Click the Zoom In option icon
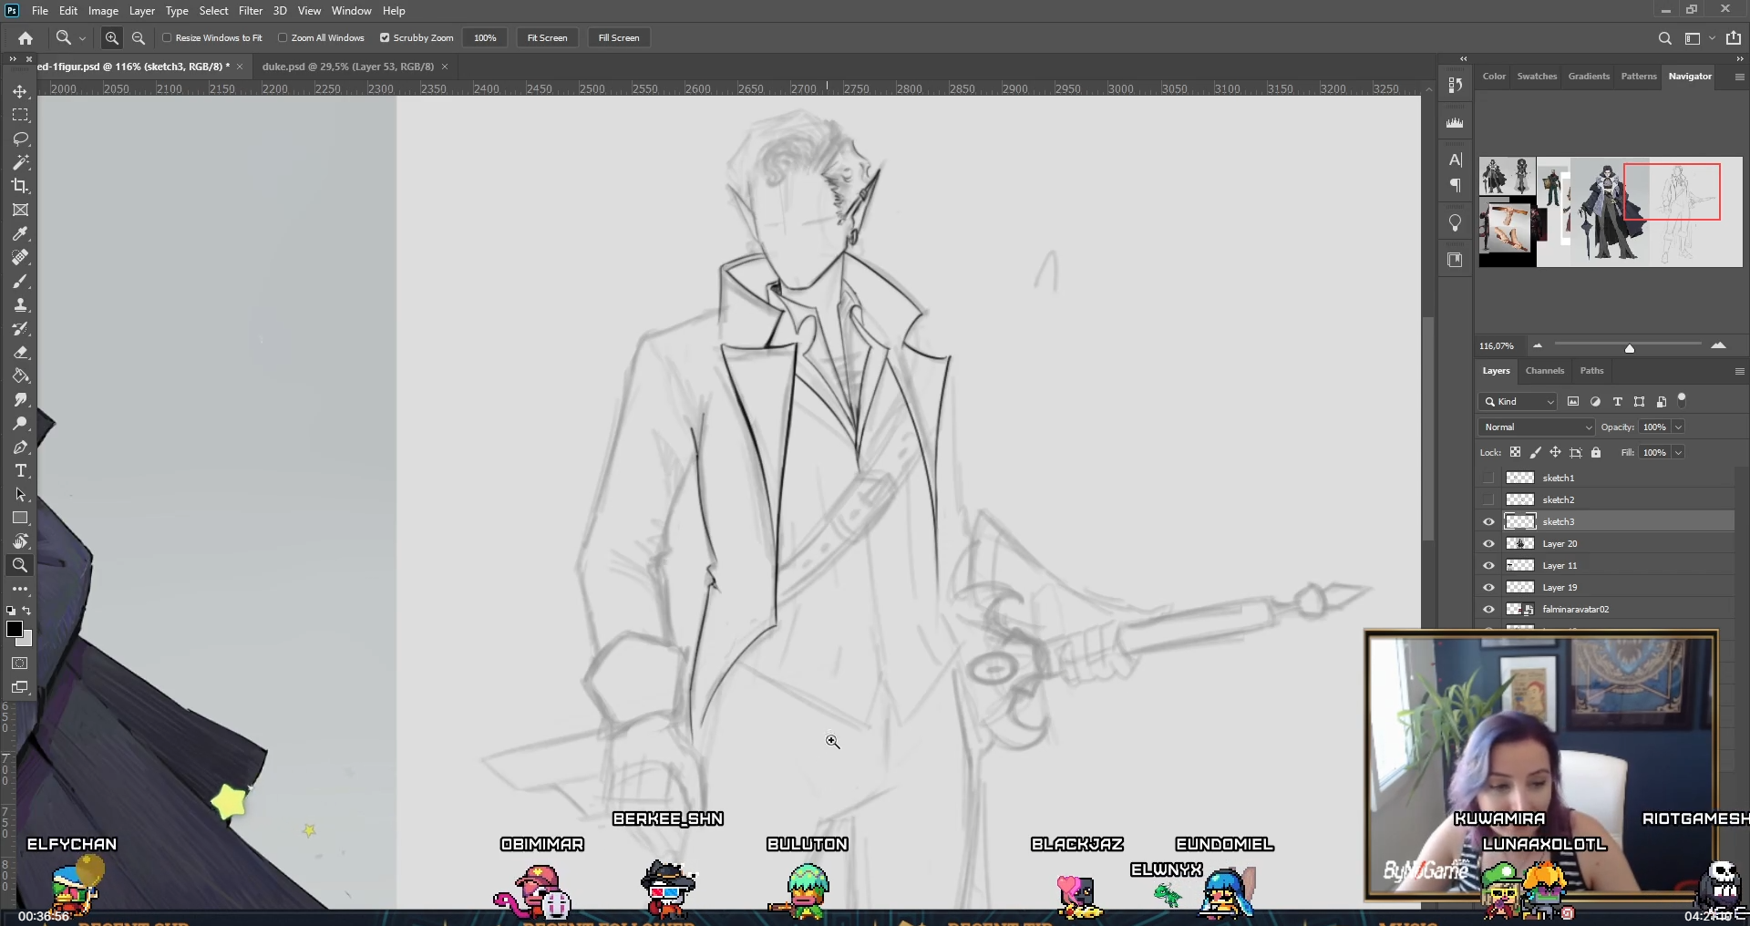The height and width of the screenshot is (926, 1750). click(x=112, y=38)
